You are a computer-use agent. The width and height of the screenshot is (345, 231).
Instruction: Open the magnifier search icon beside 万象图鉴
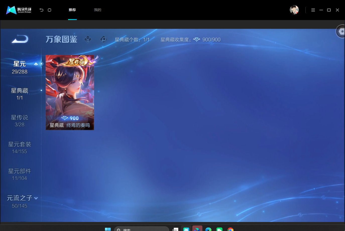pyautogui.click(x=103, y=39)
